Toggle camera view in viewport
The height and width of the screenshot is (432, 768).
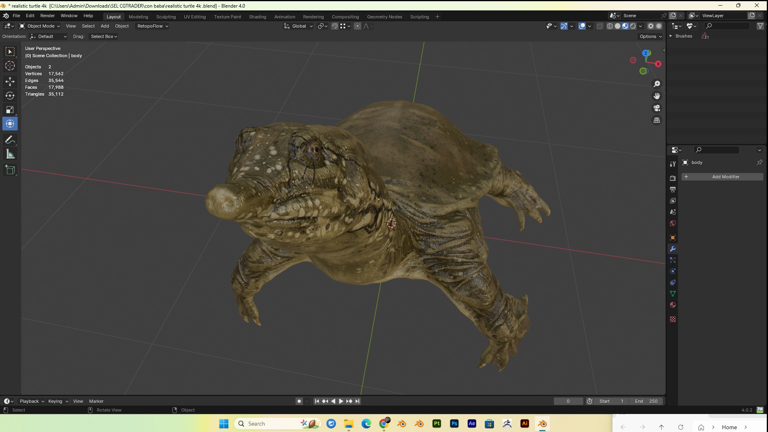[657, 108]
